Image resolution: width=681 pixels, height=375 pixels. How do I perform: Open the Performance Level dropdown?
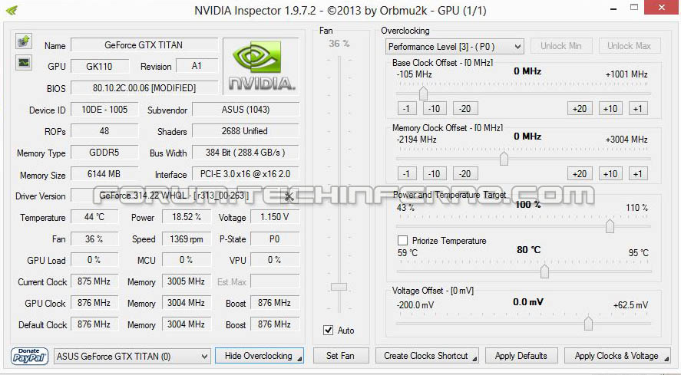click(455, 47)
